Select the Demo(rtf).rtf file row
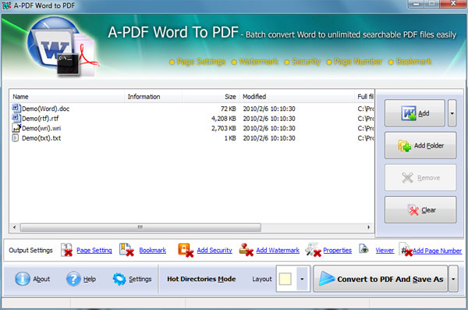 pos(192,119)
